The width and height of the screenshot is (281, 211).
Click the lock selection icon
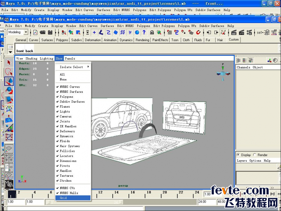152,32
